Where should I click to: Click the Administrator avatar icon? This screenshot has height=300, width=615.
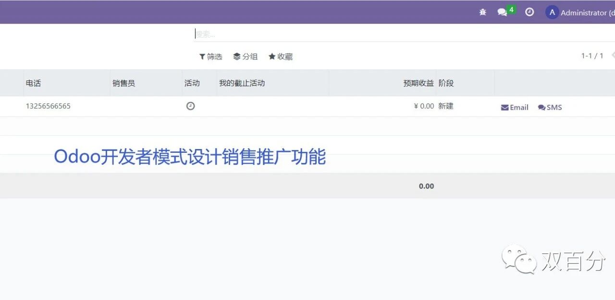[552, 12]
